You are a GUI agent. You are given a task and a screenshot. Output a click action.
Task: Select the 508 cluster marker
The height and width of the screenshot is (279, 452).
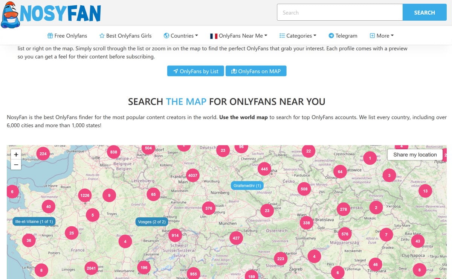tap(304, 189)
